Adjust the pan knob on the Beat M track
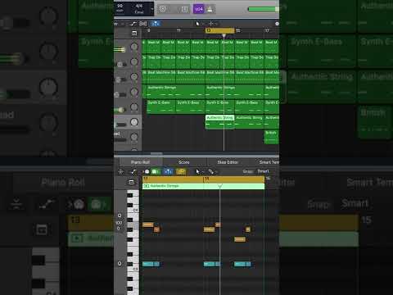 pos(134,47)
